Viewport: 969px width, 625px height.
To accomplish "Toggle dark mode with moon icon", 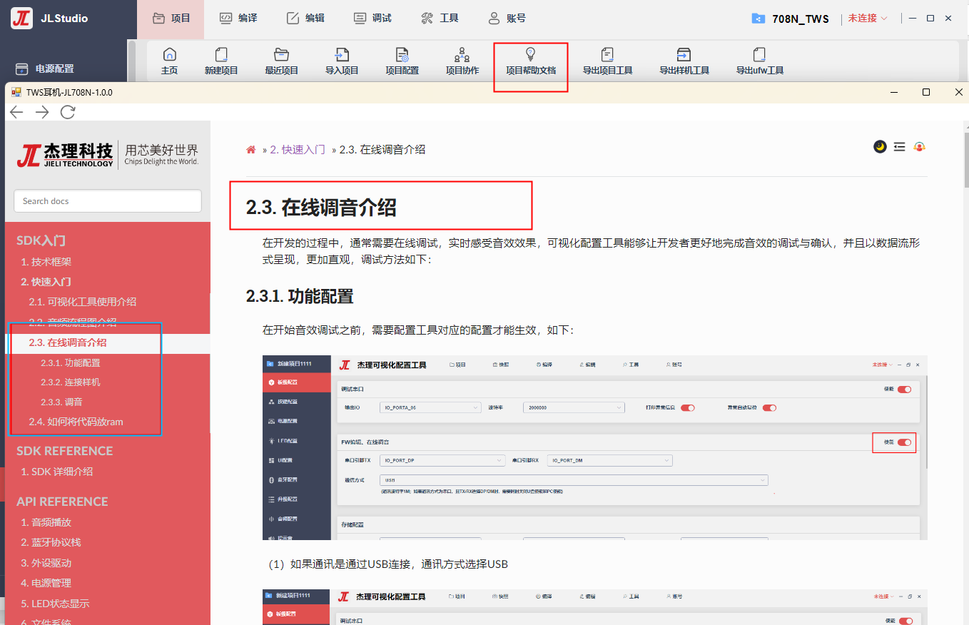I will tap(880, 146).
